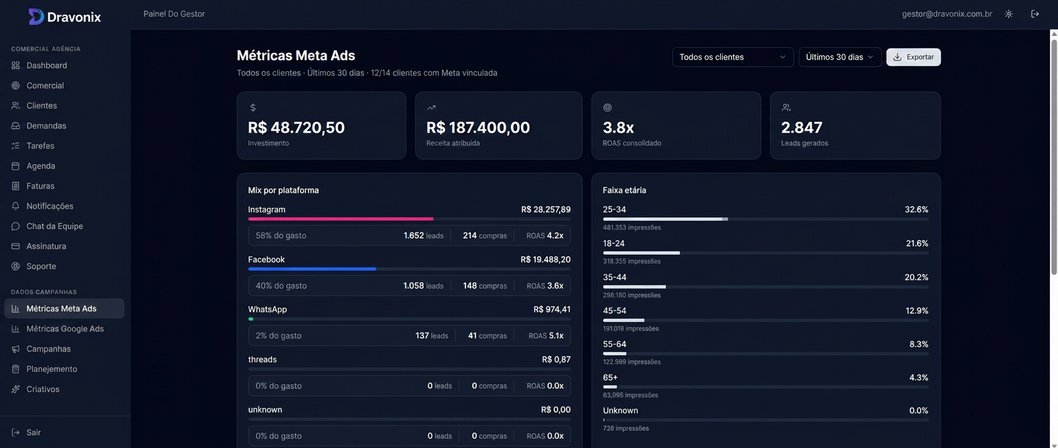The height and width of the screenshot is (448, 1058).
Task: Click the Dashboard grid icon
Action: [x=15, y=65]
